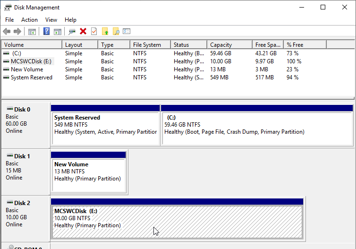
Task: Click the connect drive icon in toolbar
Action: (72, 32)
